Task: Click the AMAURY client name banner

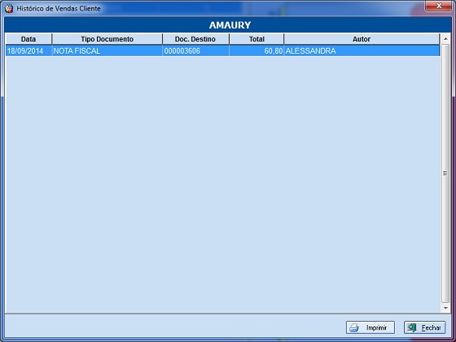Action: 230,25
